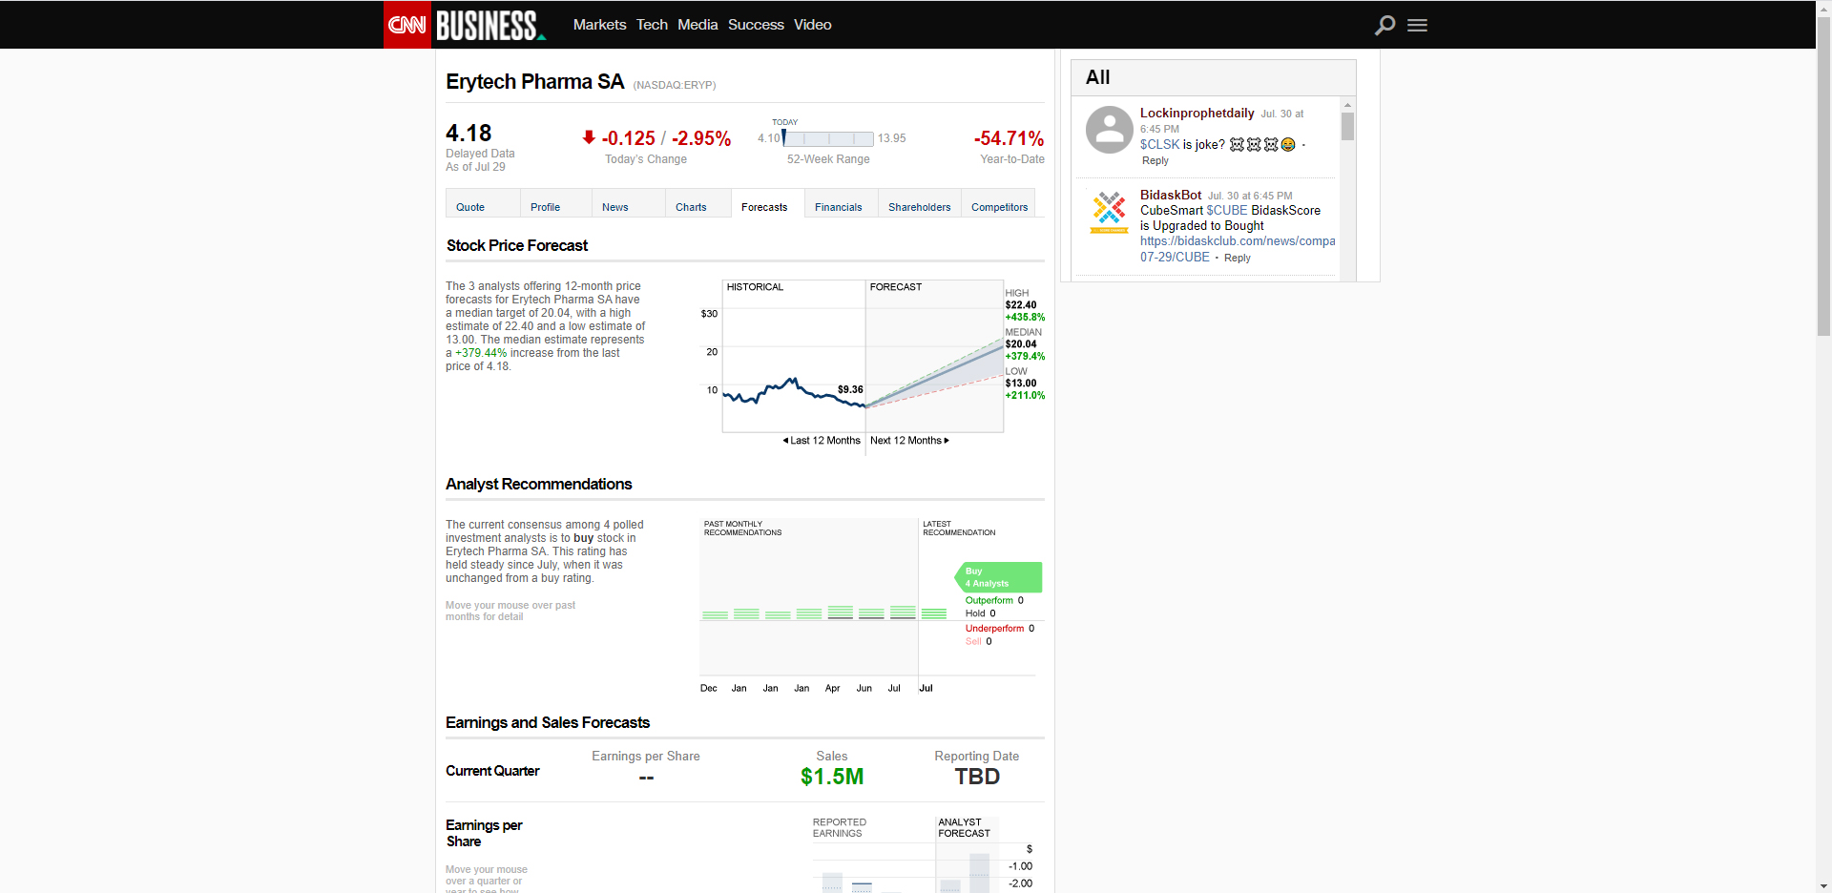
Task: Click the Erytech Pharma SA heading
Action: [534, 82]
